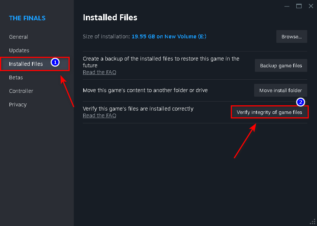Click the blue number 2 badge

(301, 102)
